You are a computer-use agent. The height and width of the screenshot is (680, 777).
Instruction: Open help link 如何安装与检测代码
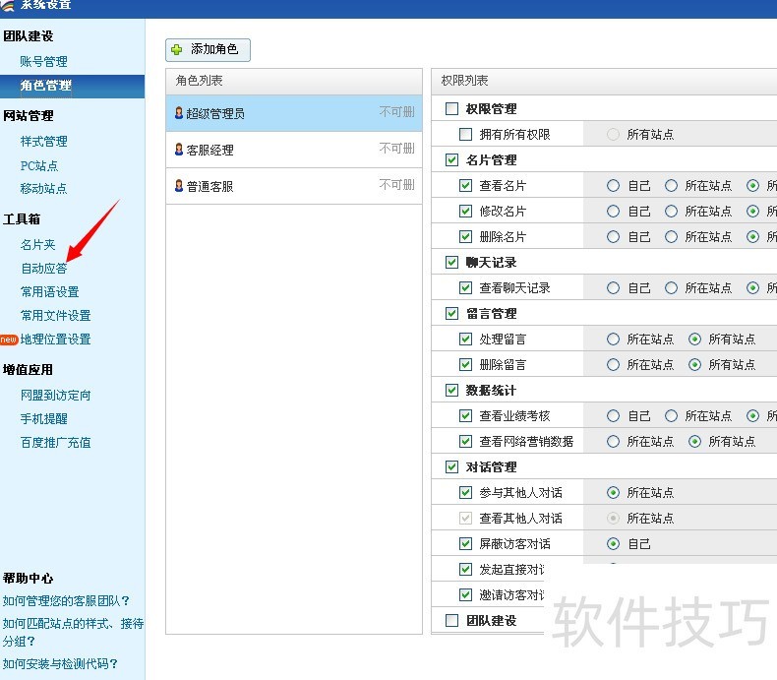[60, 663]
